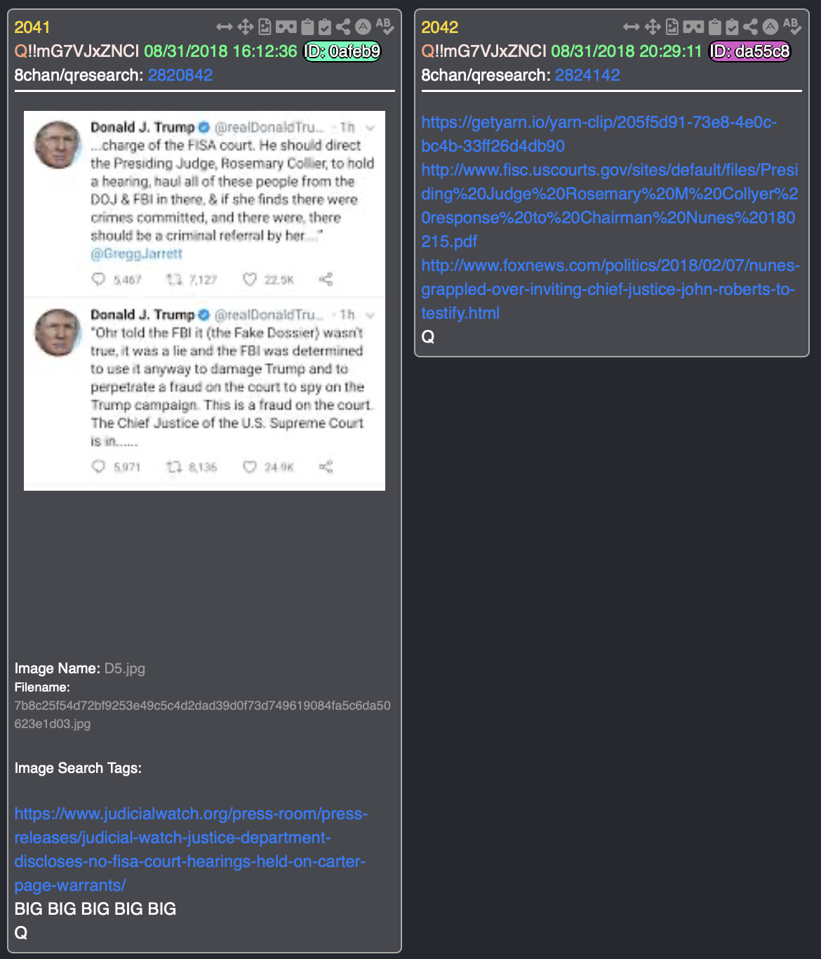Click the clipboard check icon on post 2041
The width and height of the screenshot is (821, 959).
tap(324, 27)
